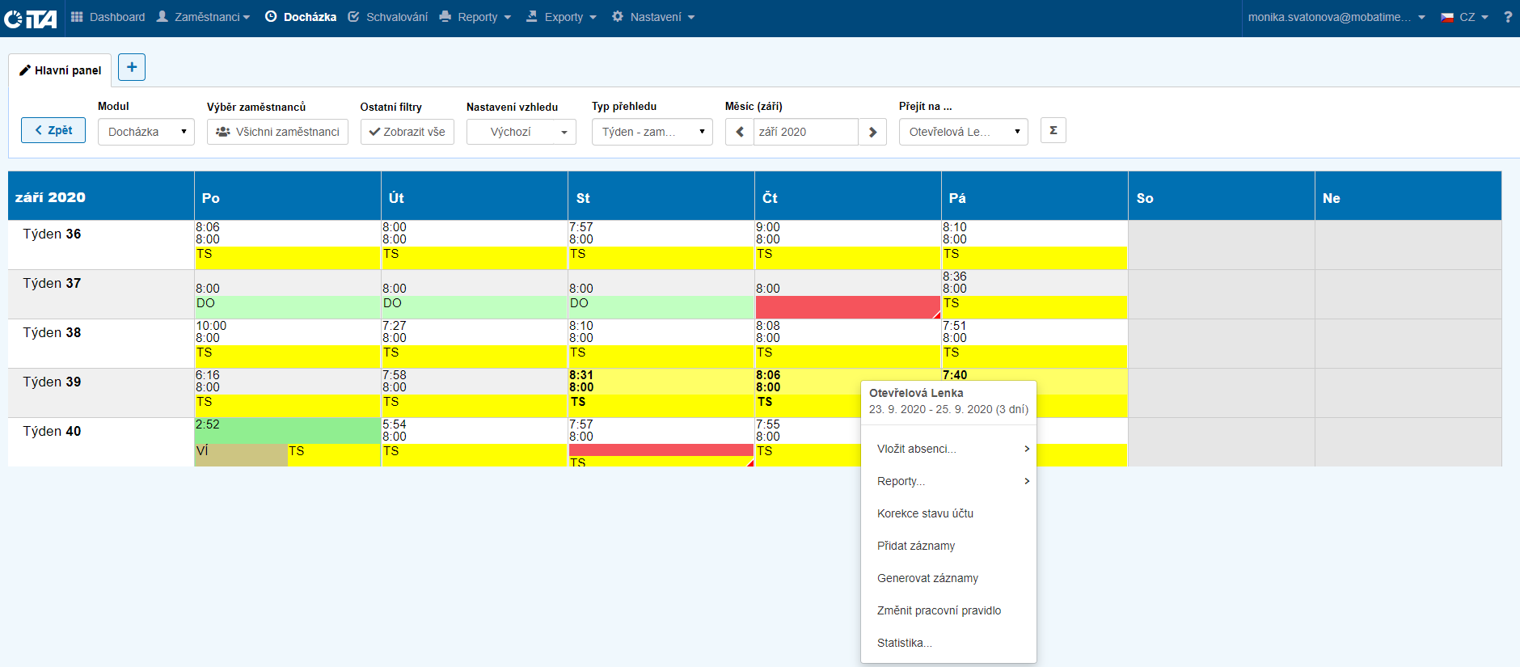Expand the Nastavení vzhledu Výchozí dropdown
Viewport: 1520px width, 667px height.
(521, 132)
